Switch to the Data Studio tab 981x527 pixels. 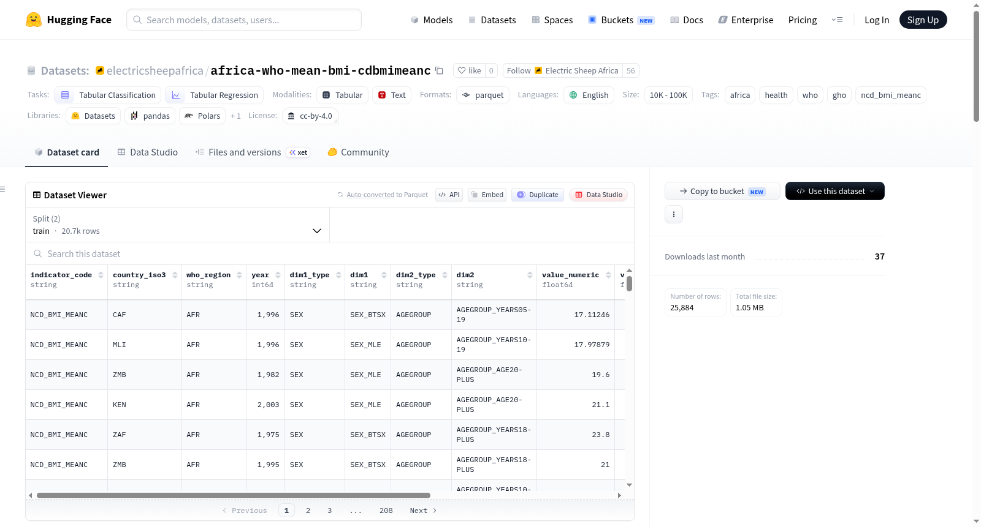[x=147, y=152]
